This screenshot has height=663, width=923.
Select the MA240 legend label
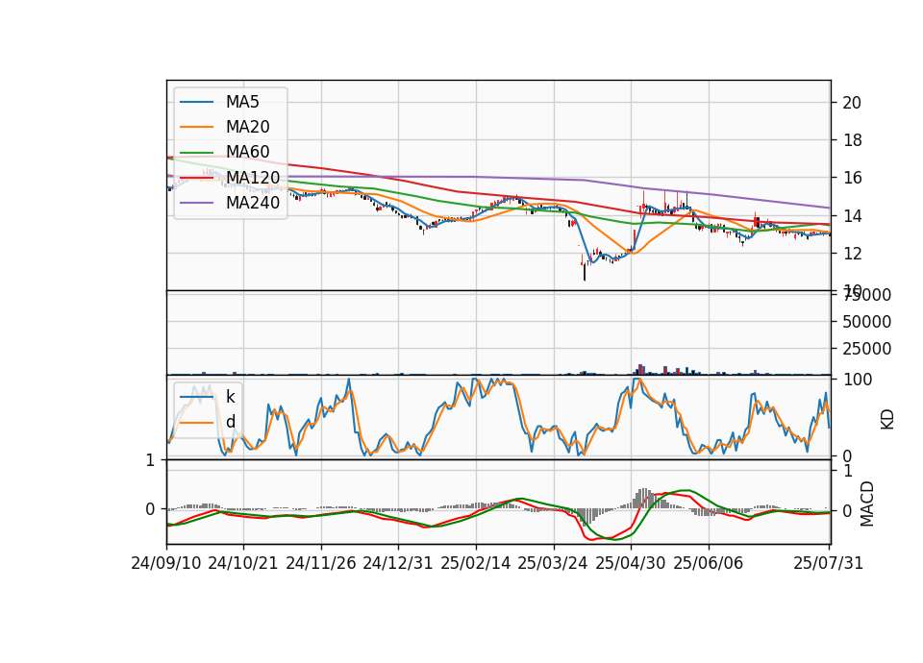point(253,203)
